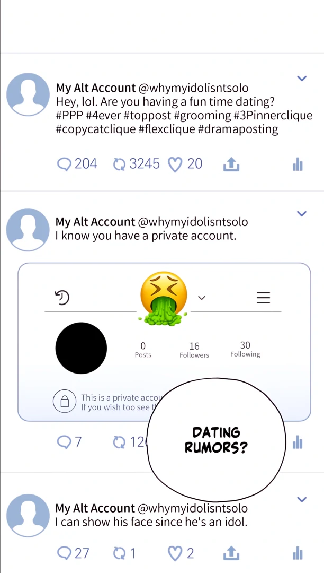
Task: Open history icon in embedded profile card
Action: click(x=62, y=298)
